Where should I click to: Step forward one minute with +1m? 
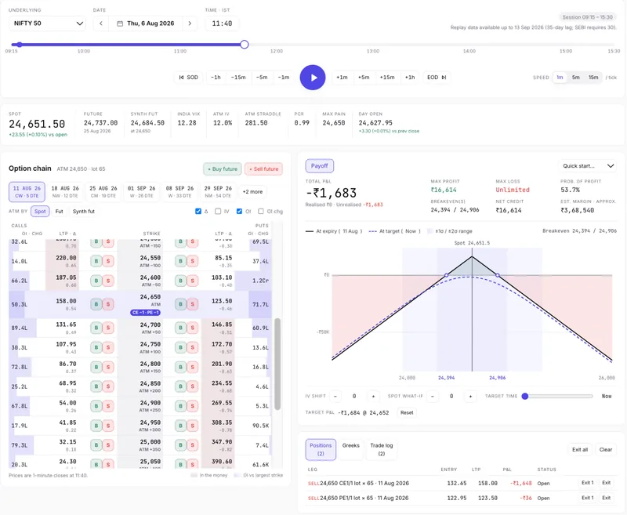pyautogui.click(x=342, y=77)
